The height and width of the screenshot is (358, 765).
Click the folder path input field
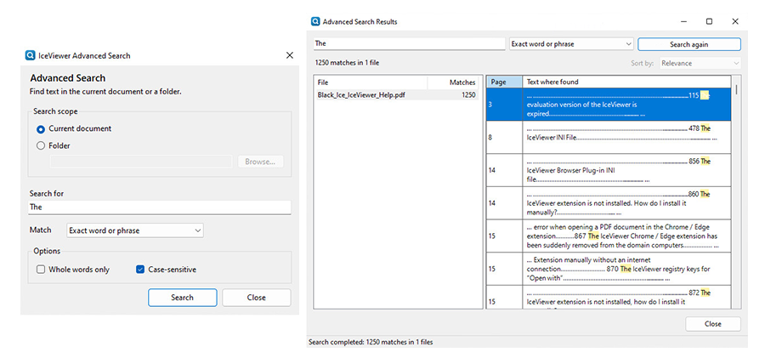141,162
